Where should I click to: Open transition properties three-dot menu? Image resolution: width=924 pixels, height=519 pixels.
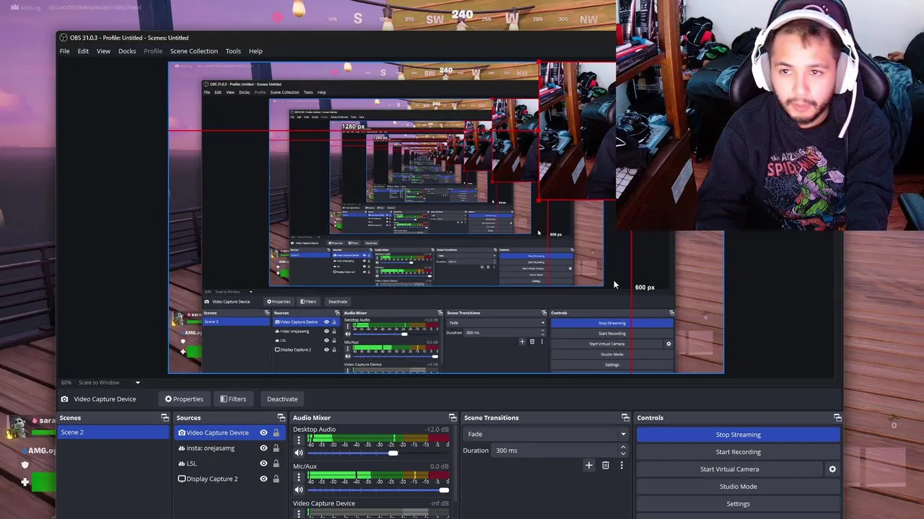point(622,466)
